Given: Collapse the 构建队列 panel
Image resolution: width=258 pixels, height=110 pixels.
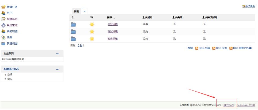Looking at the screenshot, I should pos(57,54).
